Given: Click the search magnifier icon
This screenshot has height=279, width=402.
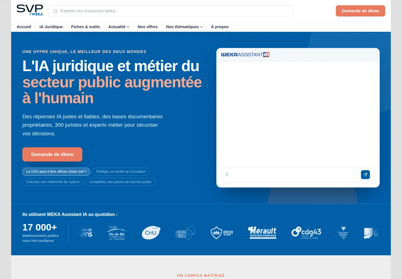Looking at the screenshot, I should point(56,11).
